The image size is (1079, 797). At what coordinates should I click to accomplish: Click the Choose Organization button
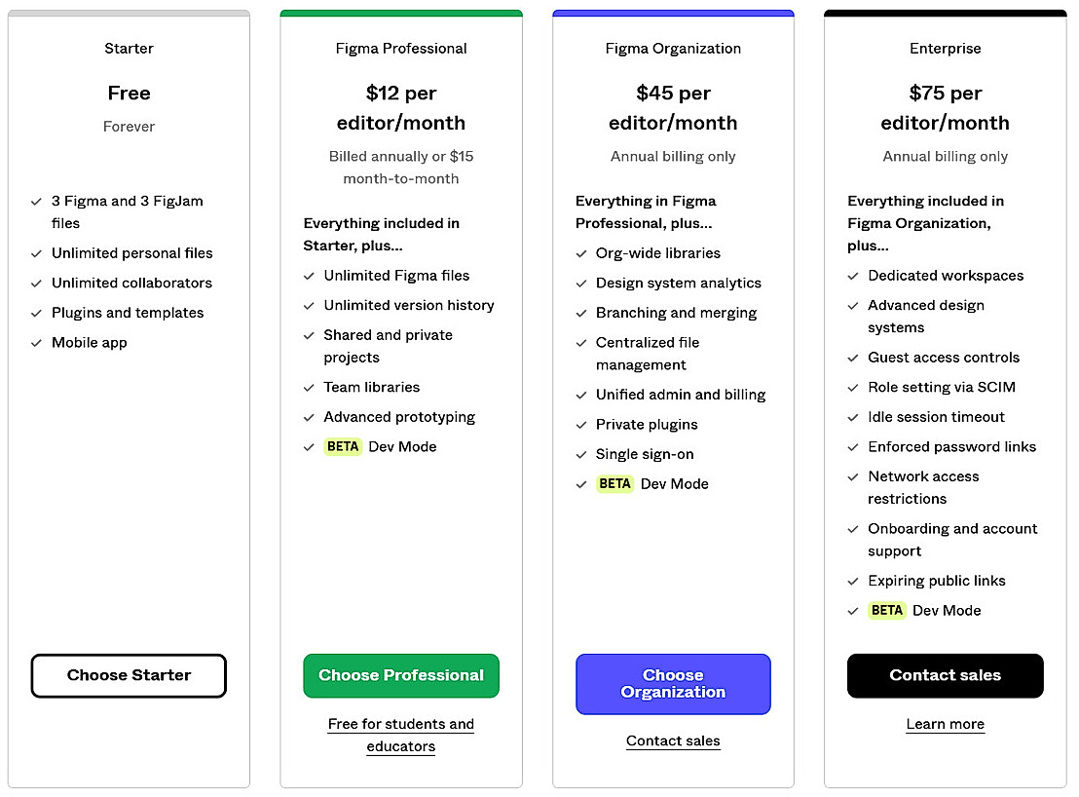pyautogui.click(x=673, y=683)
